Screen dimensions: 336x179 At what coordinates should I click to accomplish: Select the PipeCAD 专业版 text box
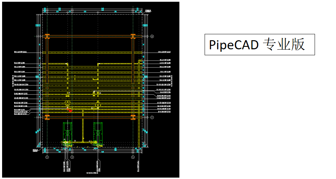[260, 44]
